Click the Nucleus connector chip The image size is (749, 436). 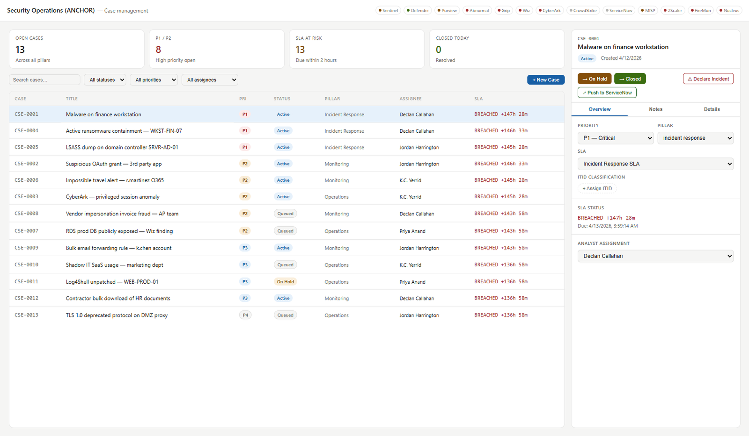point(729,10)
